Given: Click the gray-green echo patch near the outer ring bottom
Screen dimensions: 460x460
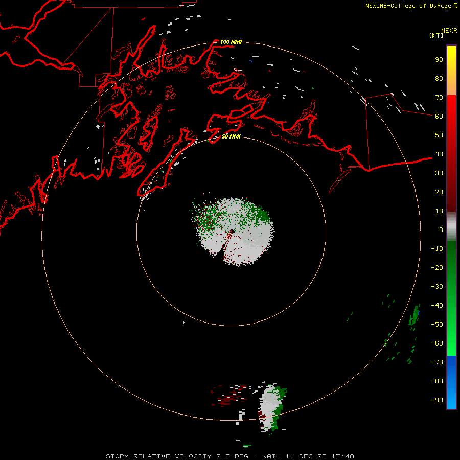Looking at the screenshot, I should 271,408.
